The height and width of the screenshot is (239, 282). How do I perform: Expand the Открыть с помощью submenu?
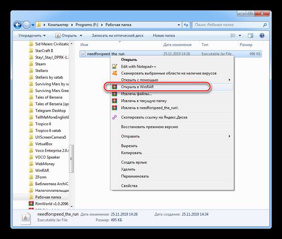point(172,80)
